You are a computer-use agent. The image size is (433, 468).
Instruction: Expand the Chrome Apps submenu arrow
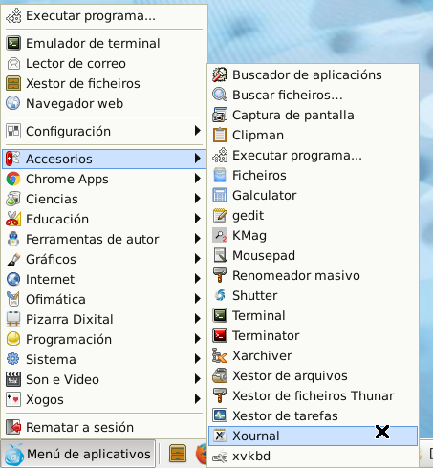tap(198, 179)
